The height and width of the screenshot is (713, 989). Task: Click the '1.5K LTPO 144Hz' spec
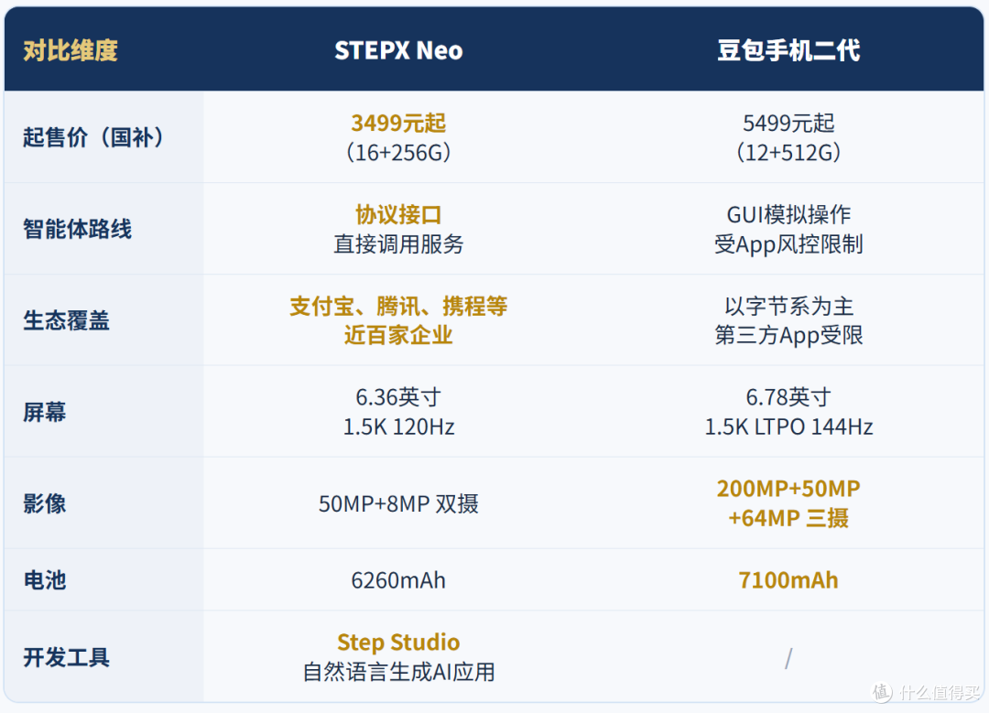point(788,427)
